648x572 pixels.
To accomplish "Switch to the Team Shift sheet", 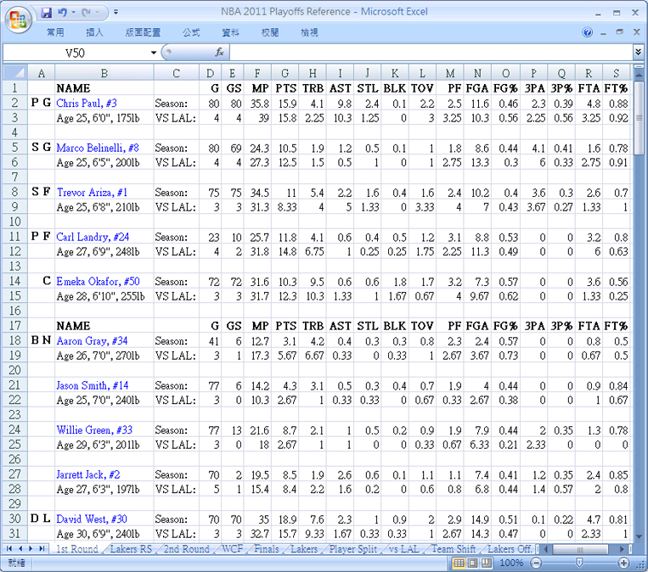I will pyautogui.click(x=454, y=549).
